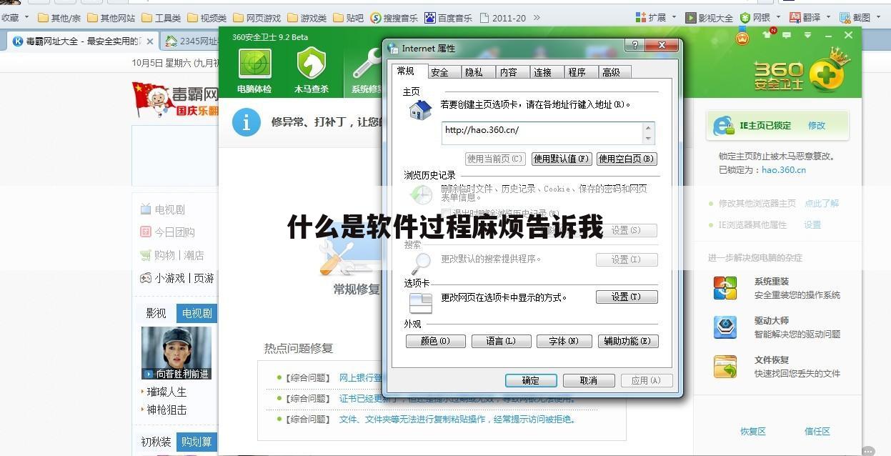Open the 网页游戏 bookmarks folder
The width and height of the screenshot is (891, 456).
[257, 18]
